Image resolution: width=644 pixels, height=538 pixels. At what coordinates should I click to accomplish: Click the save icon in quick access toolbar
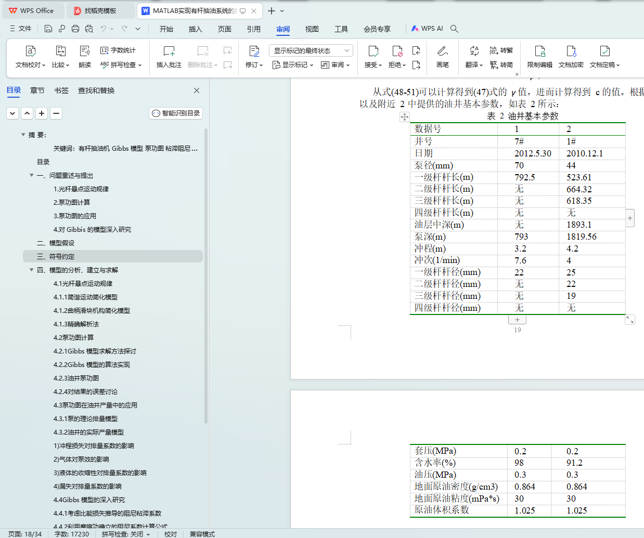point(48,29)
